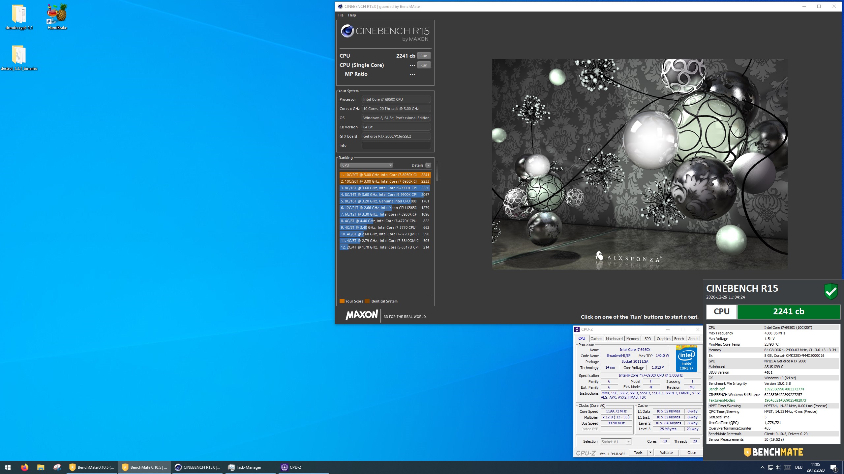Open the touch keyboard tray icon
The width and height of the screenshot is (844, 474).
tap(787, 467)
